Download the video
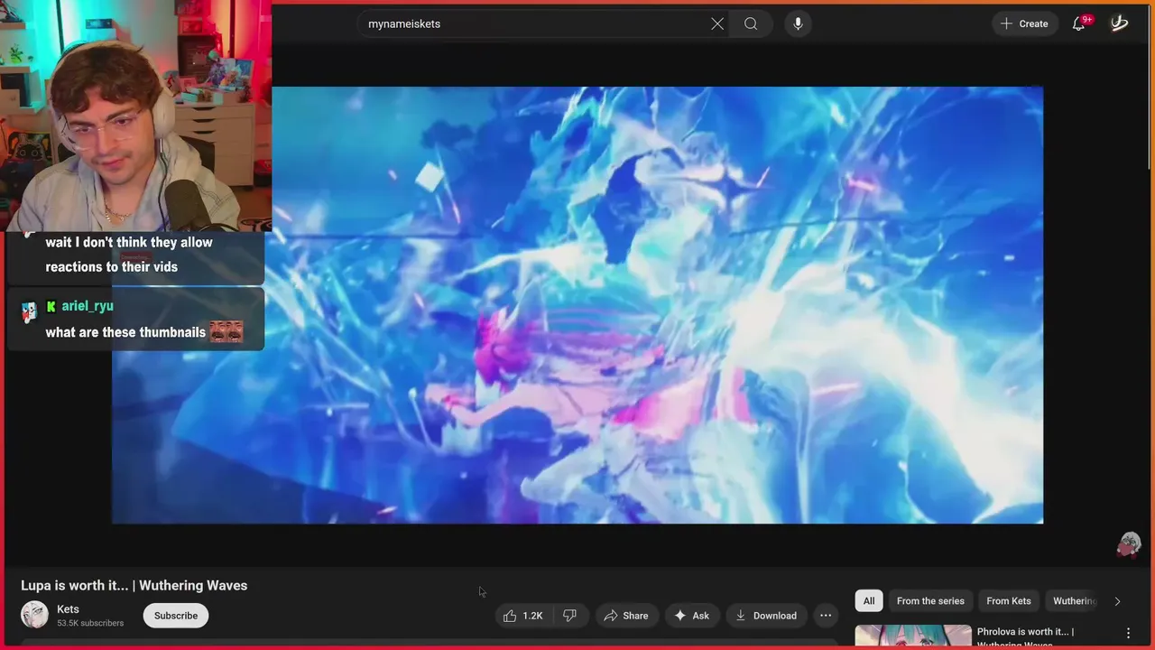Screen dimensions: 1155x650 click(x=766, y=616)
